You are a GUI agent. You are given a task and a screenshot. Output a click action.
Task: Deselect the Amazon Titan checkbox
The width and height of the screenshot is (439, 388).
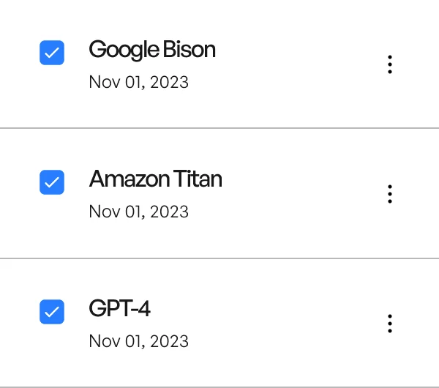(x=52, y=182)
